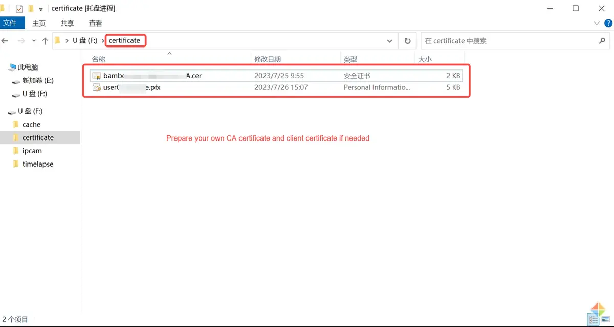Refresh the certificate folder view
614x327 pixels.
pos(407,41)
